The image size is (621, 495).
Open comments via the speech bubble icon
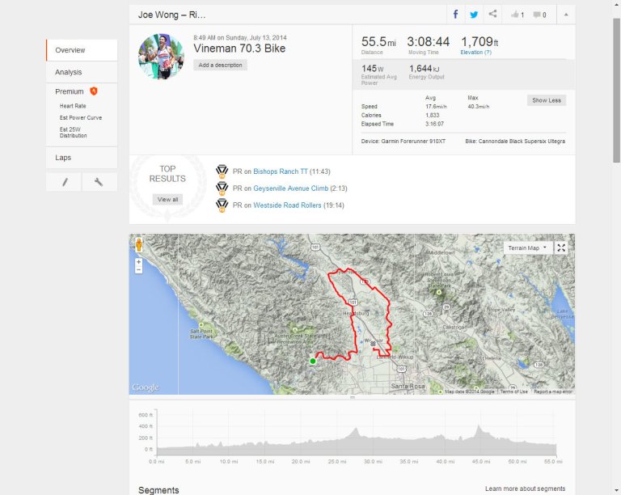(539, 15)
